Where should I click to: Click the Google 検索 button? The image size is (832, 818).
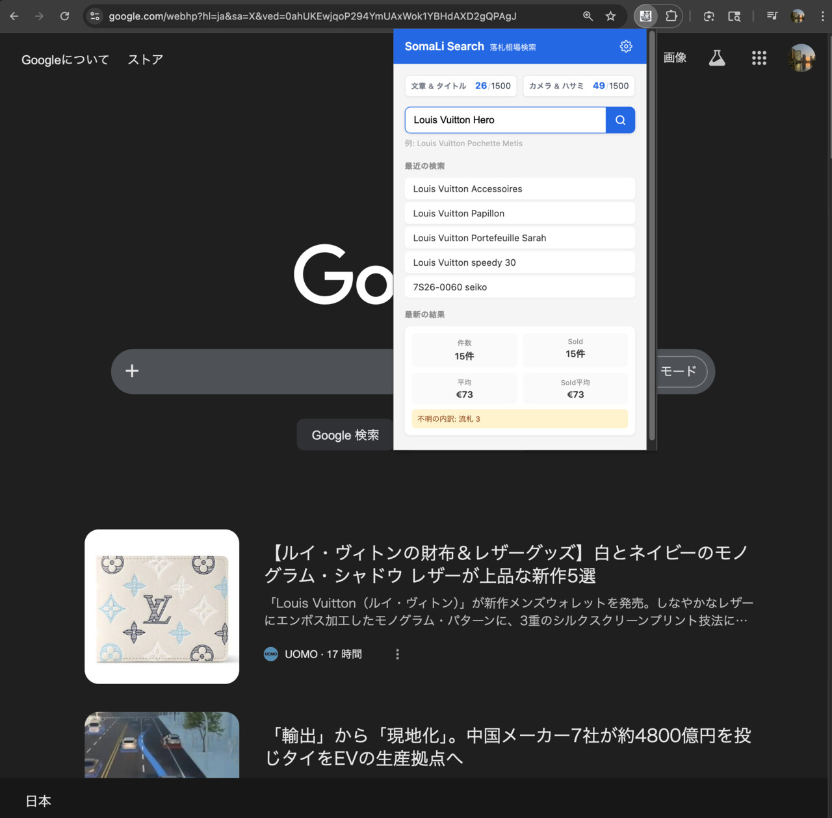[x=345, y=435]
